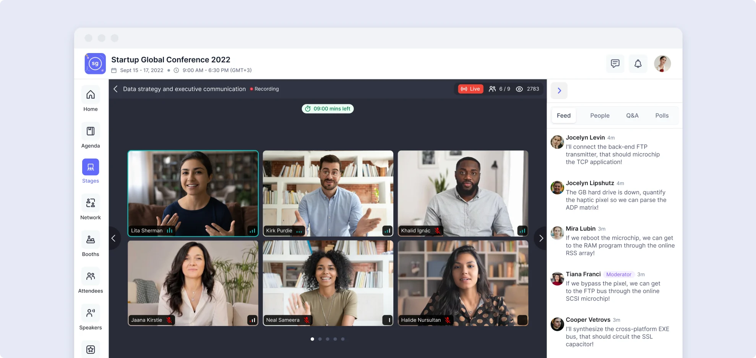Click Kirk Purdie's audio indicator dots
This screenshot has height=358, width=756.
299,231
